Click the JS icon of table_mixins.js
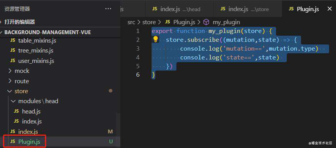 click(13, 40)
